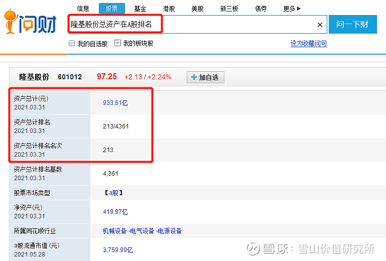Select ranking value 213/4361
The height and width of the screenshot is (261, 386).
coord(116,126)
